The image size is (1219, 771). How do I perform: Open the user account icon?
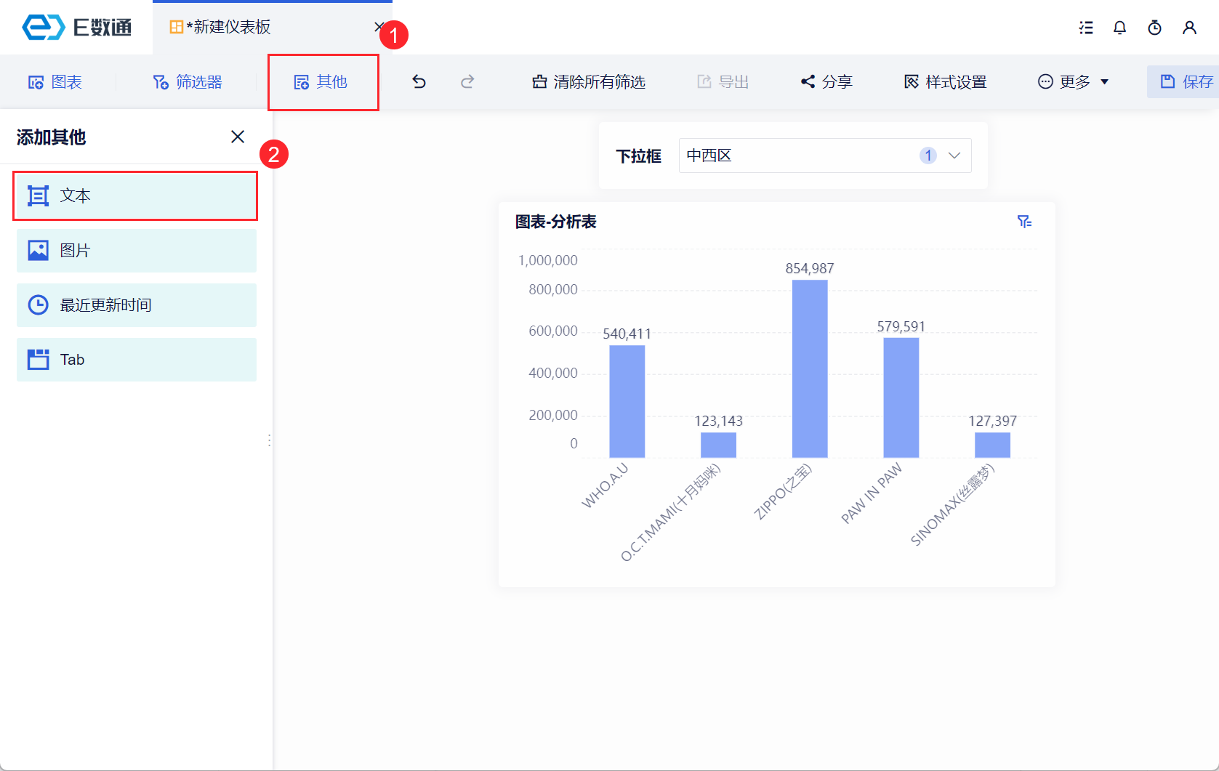coord(1189,28)
